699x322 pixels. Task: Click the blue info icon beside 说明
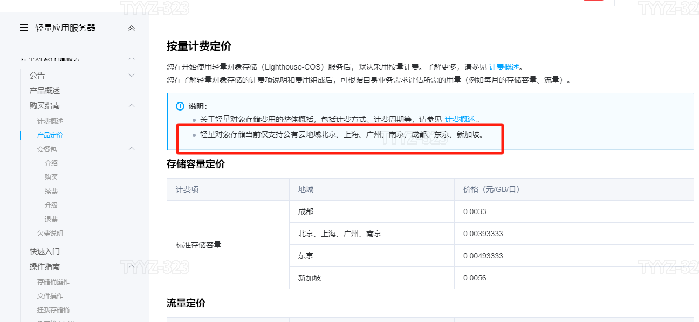(180, 106)
